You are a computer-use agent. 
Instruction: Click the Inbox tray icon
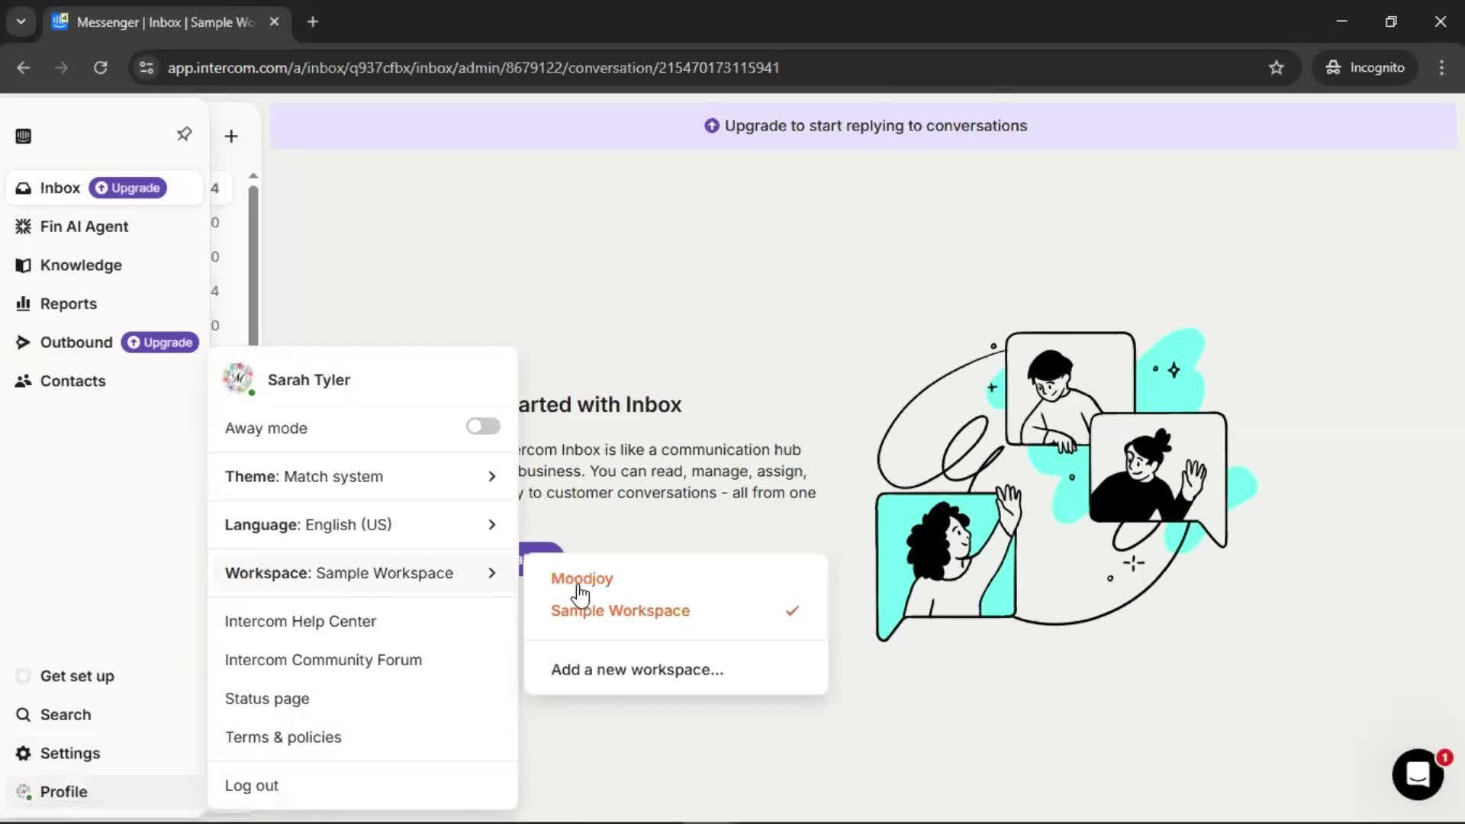(24, 188)
